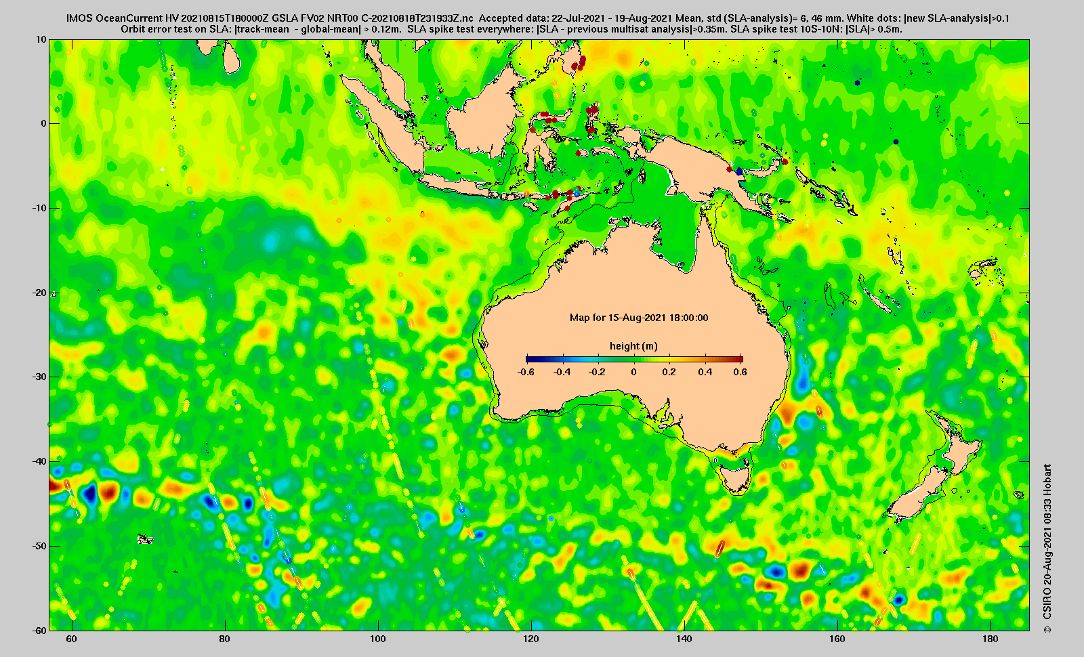
Task: Click the latitude axis label -20
Action: (40, 293)
